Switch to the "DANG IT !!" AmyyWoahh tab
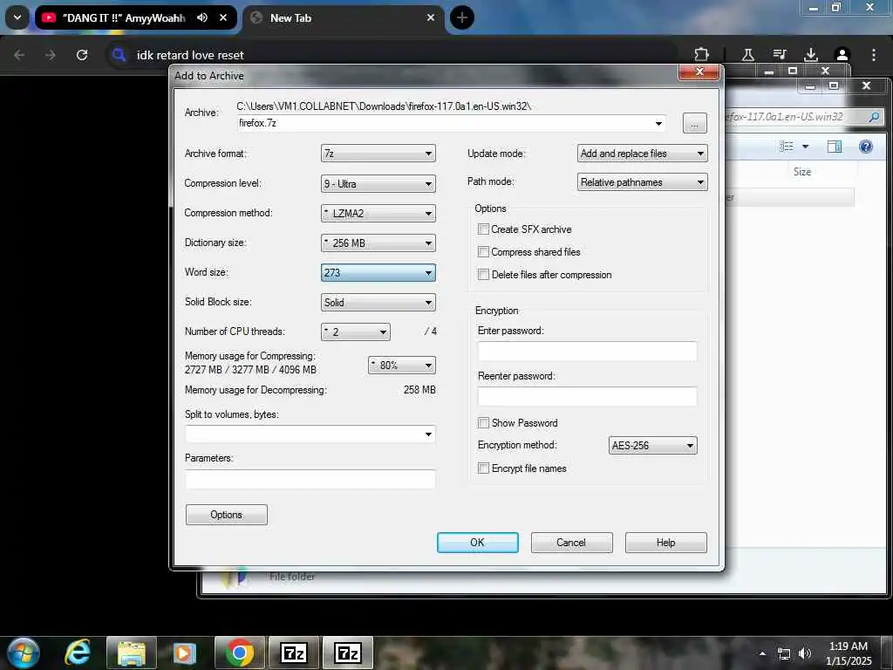Screen dimensions: 893x670 (x=124, y=17)
